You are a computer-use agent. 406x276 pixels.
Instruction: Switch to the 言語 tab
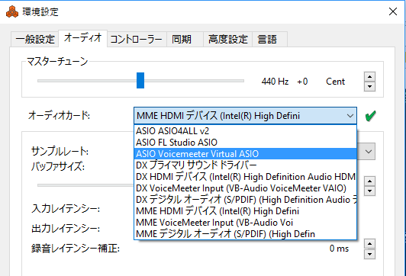(x=270, y=40)
